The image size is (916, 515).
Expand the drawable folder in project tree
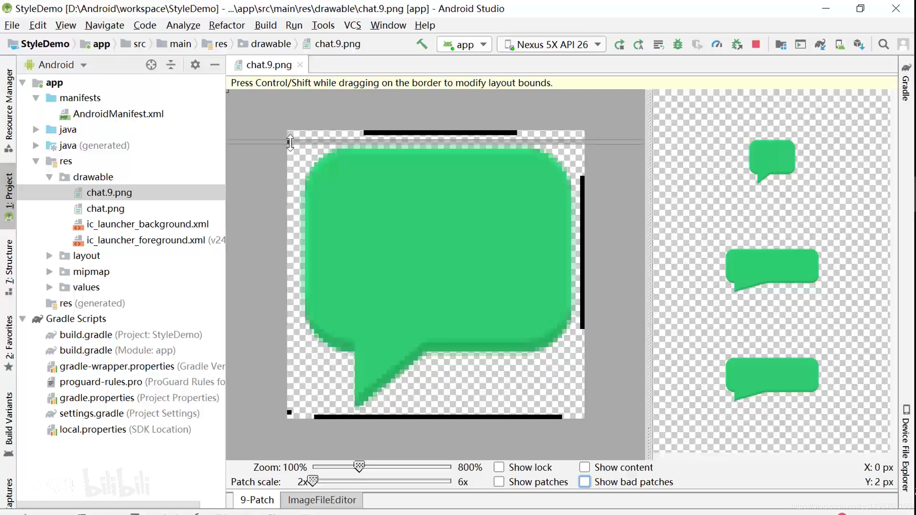pos(49,176)
